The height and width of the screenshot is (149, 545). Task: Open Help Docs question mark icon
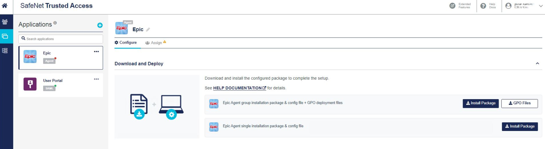click(x=483, y=6)
